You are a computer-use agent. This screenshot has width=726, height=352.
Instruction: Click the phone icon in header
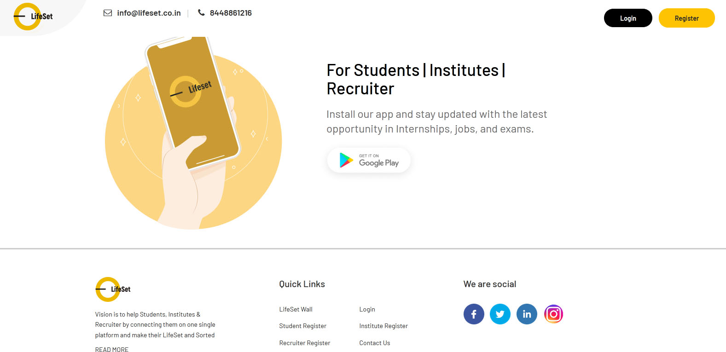[x=201, y=13]
